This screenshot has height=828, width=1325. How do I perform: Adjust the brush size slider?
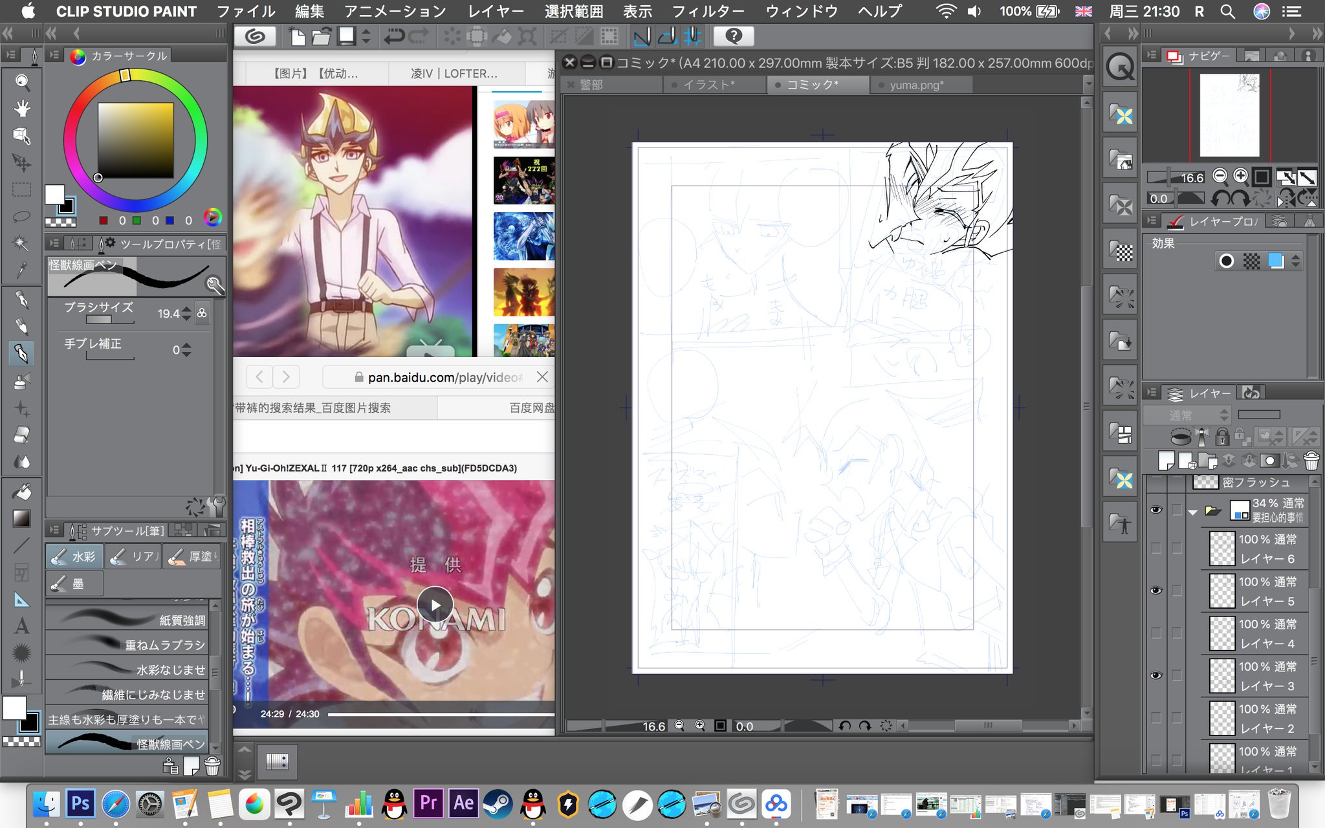110,320
